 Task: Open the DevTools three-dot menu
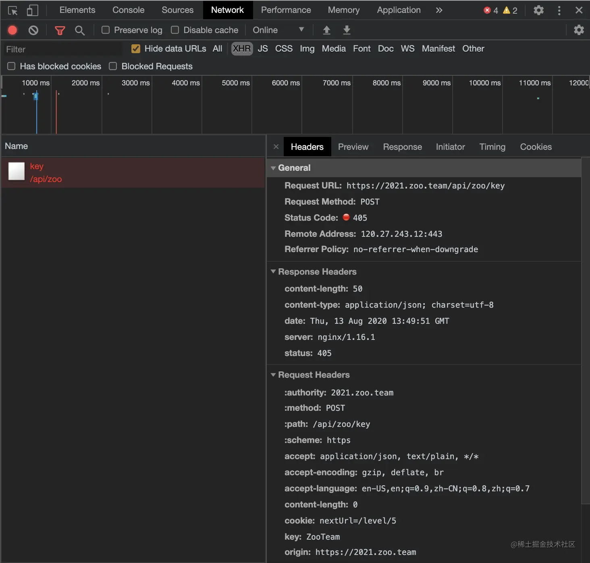click(x=559, y=10)
